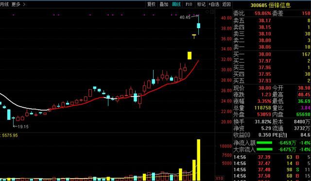The width and height of the screenshot is (311, 181).
Task: Click the 流通 value 3732万
Action: 302,128
